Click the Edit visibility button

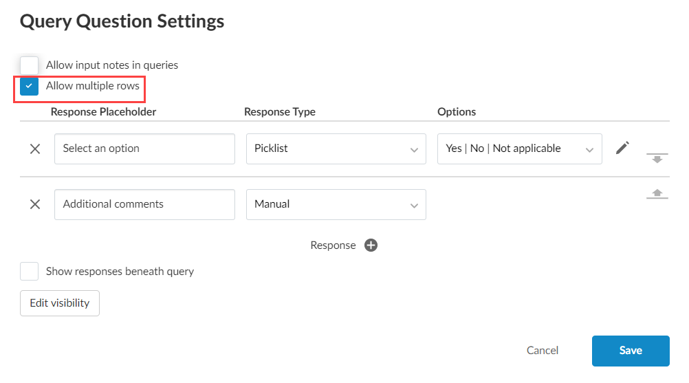(x=60, y=303)
